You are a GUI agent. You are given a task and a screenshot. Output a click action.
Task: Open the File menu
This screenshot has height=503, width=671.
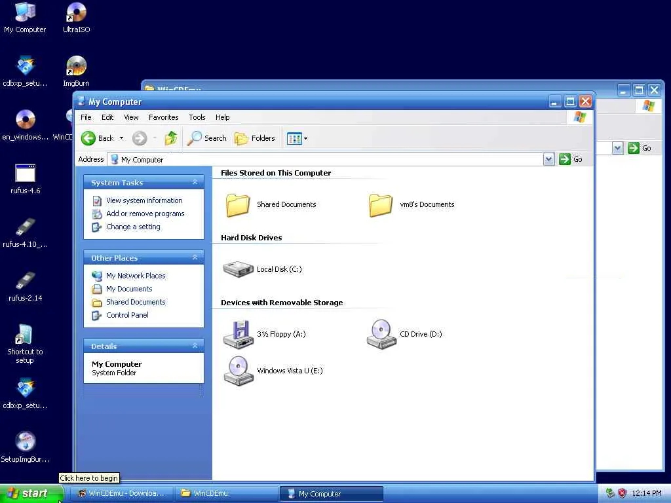point(86,117)
